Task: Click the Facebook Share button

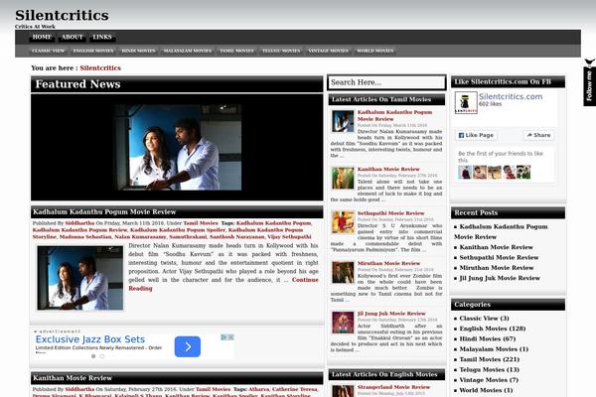Action: [538, 135]
